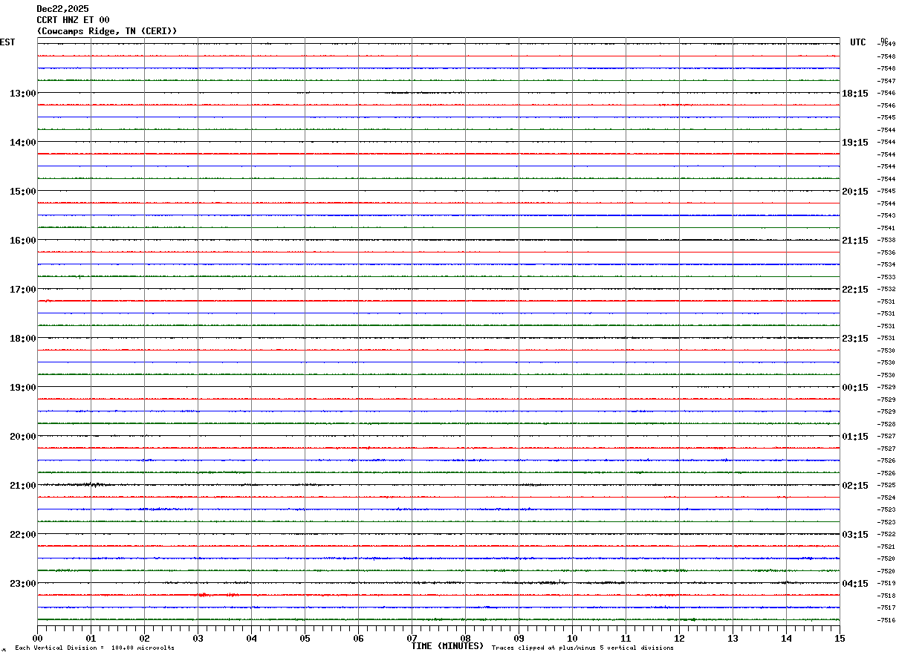899x658 pixels.
Task: Click minute label 02 on time axis
Action: [x=145, y=638]
